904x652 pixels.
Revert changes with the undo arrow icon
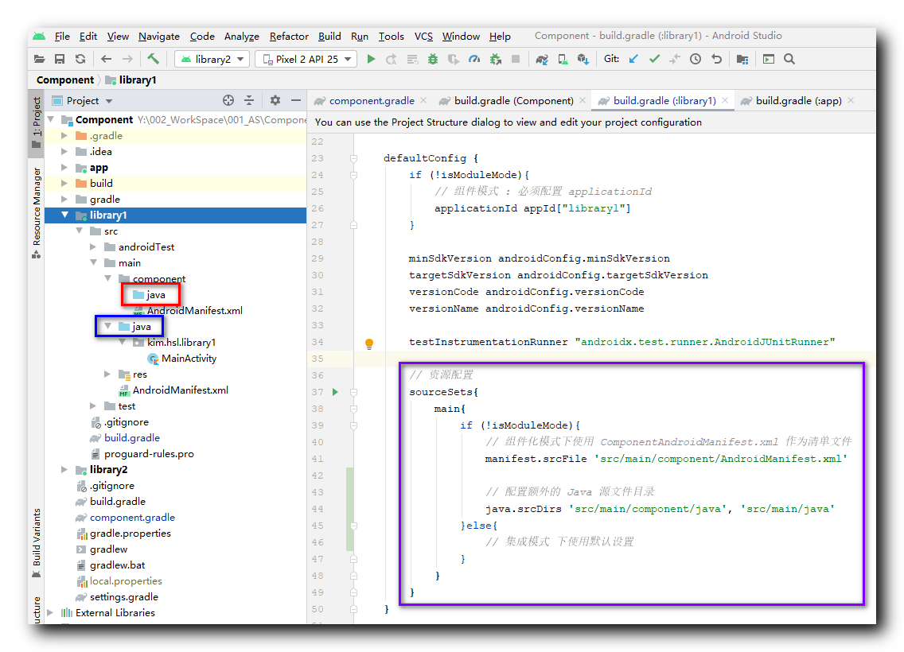pos(717,59)
